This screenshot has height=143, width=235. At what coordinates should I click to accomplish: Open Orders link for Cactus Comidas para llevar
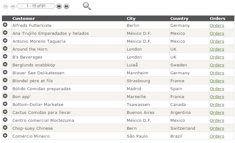pyautogui.click(x=217, y=112)
